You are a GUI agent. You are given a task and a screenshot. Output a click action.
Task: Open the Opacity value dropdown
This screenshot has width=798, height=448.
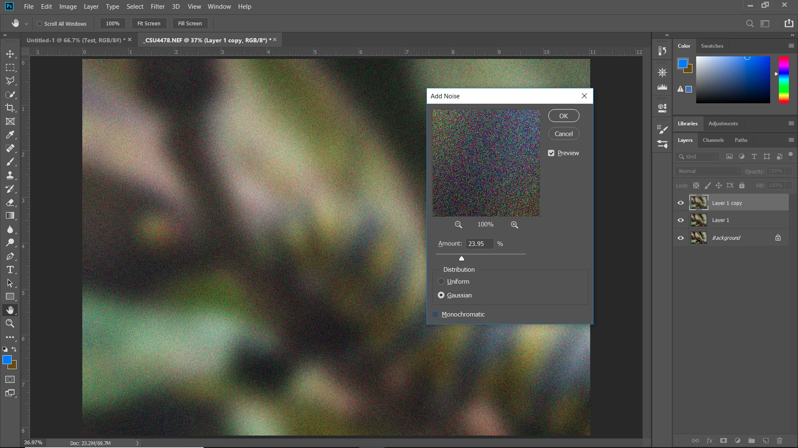click(788, 171)
